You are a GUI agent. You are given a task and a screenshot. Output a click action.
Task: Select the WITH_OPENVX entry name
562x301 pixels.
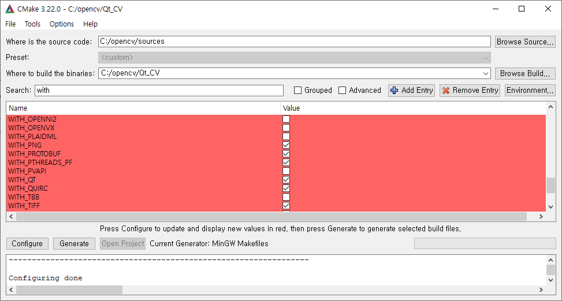pyautogui.click(x=32, y=128)
